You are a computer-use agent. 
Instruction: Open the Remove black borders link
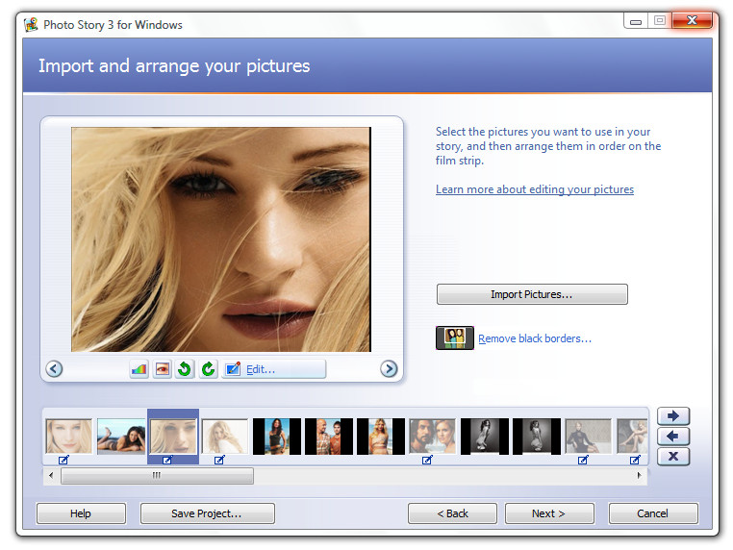tap(535, 338)
